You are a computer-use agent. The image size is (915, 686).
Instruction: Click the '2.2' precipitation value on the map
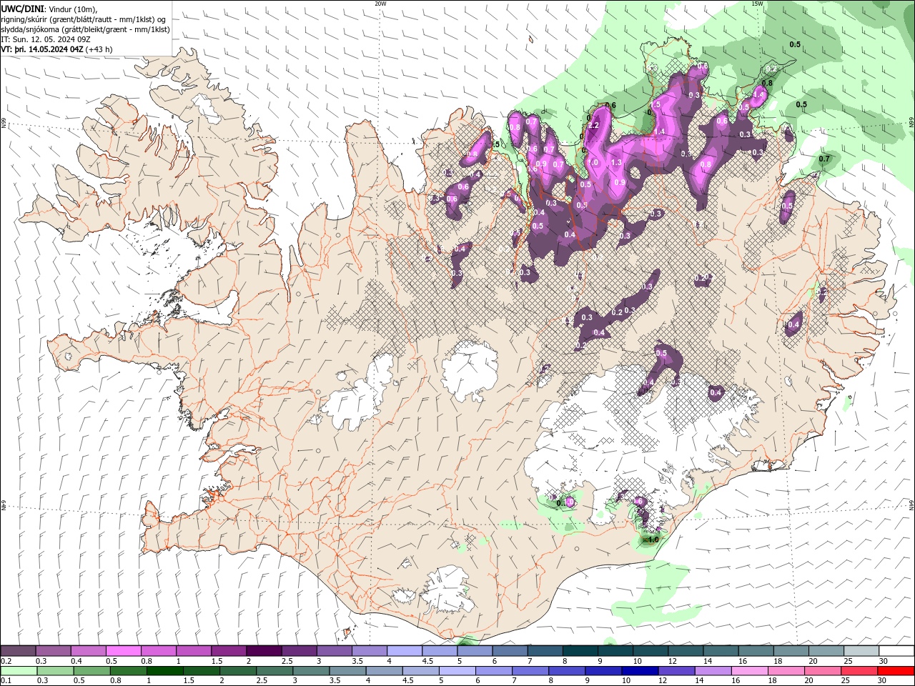(x=593, y=126)
